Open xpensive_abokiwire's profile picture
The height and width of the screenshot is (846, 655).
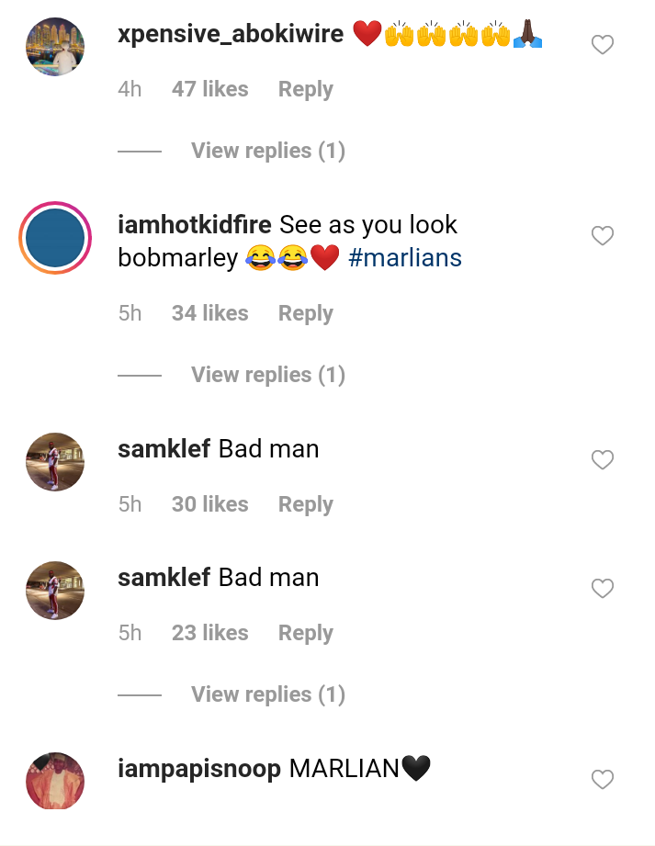coord(55,47)
